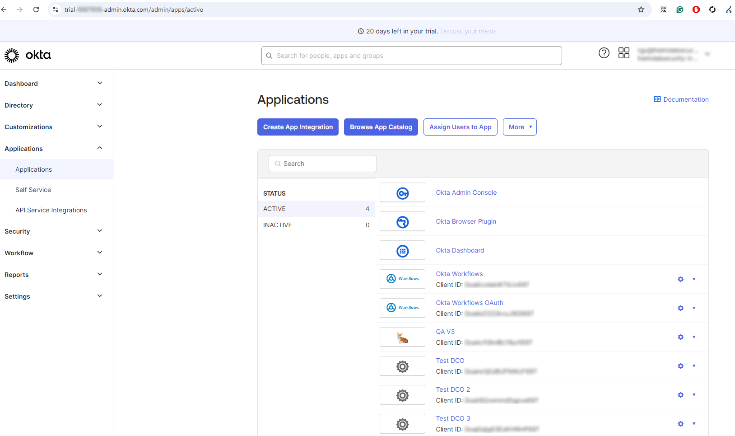
Task: Filter by INACTIVE status
Action: [x=316, y=225]
